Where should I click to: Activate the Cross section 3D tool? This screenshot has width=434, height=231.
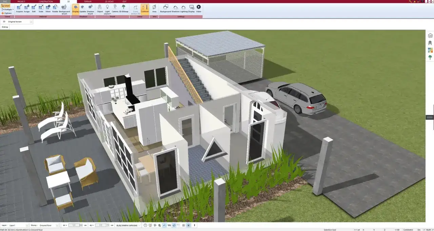135,9
